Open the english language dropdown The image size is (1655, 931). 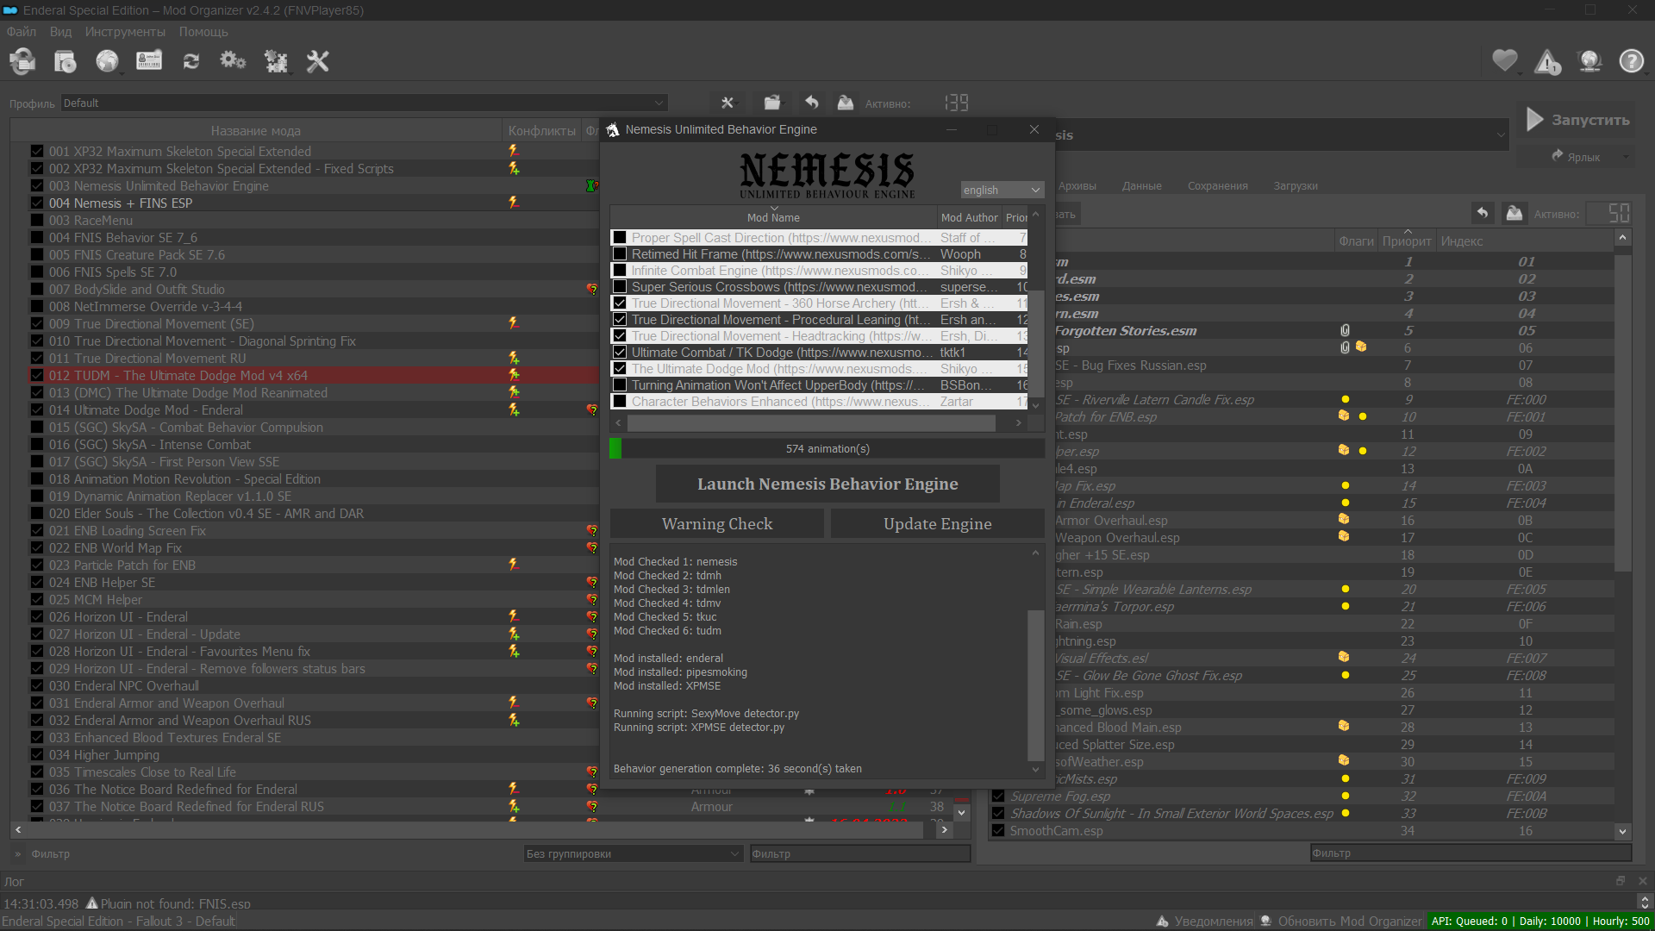1002,190
